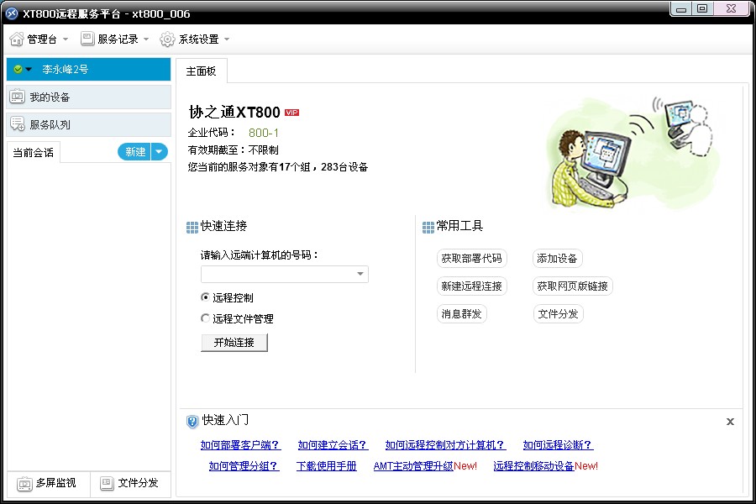Viewport: 756px width, 504px height.
Task: Expand the remote computer number dropdown
Action: coord(360,275)
